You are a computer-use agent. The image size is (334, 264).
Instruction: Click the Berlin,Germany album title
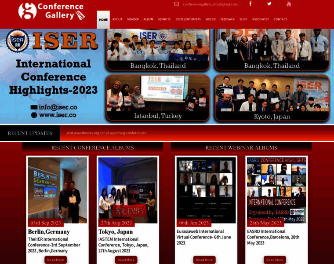(x=49, y=231)
